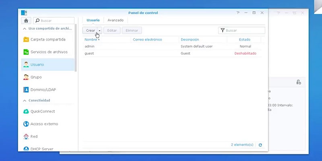Open Acceso externo section
This screenshot has width=322, height=161.
[47, 124]
